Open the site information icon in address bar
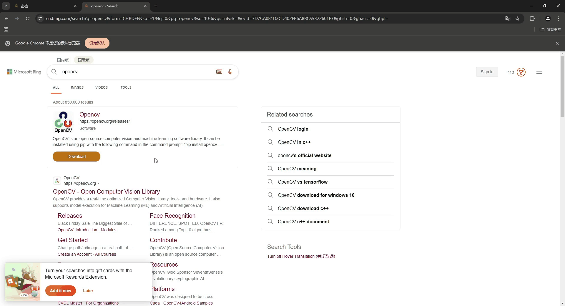Image resolution: width=565 pixels, height=306 pixels. 40,19
